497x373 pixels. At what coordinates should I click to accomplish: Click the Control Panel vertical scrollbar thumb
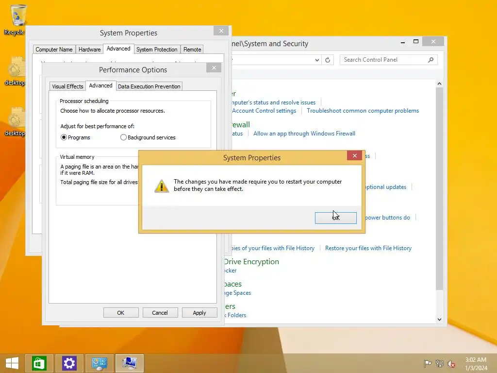pyautogui.click(x=439, y=189)
